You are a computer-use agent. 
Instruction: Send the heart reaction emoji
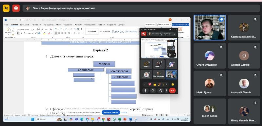(x=150, y=85)
